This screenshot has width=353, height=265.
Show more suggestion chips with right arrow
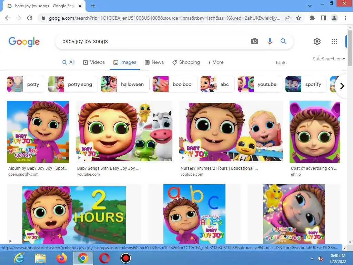pos(342,86)
